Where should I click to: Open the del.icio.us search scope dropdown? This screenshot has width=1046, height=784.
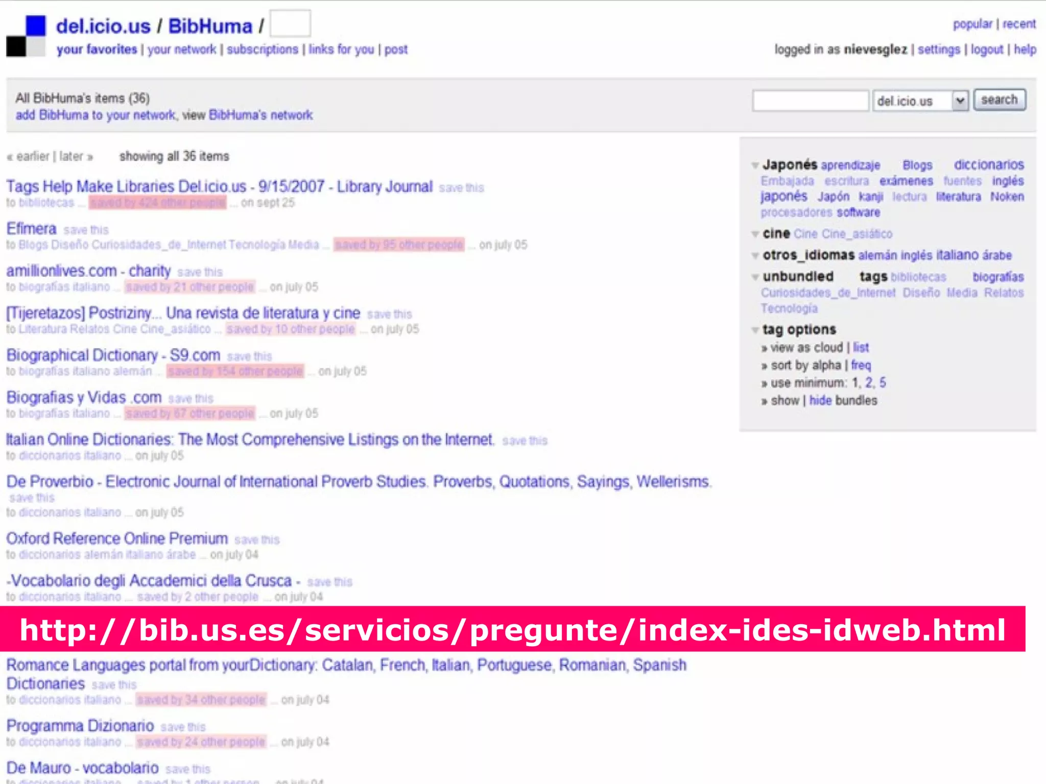coord(920,101)
